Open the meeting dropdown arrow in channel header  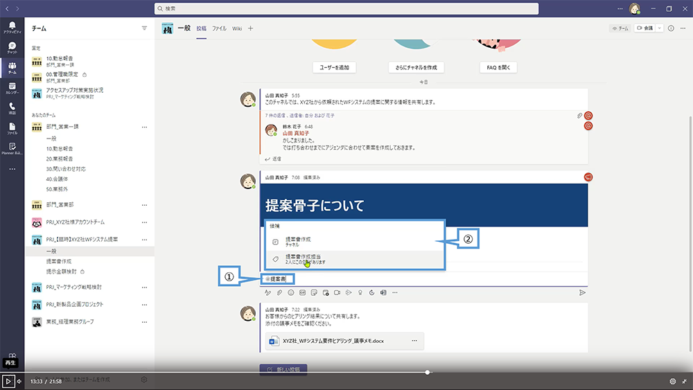click(660, 28)
